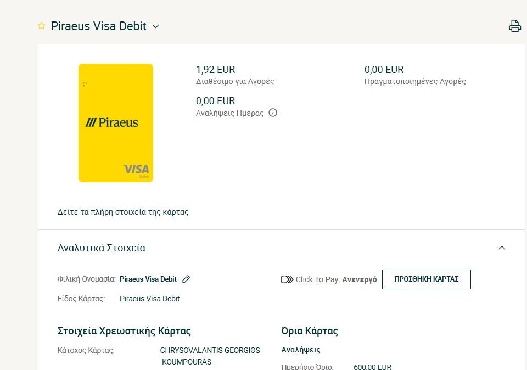The width and height of the screenshot is (527, 370).
Task: Click the Αναλυτικά Στοιχεία section header
Action: point(102,248)
